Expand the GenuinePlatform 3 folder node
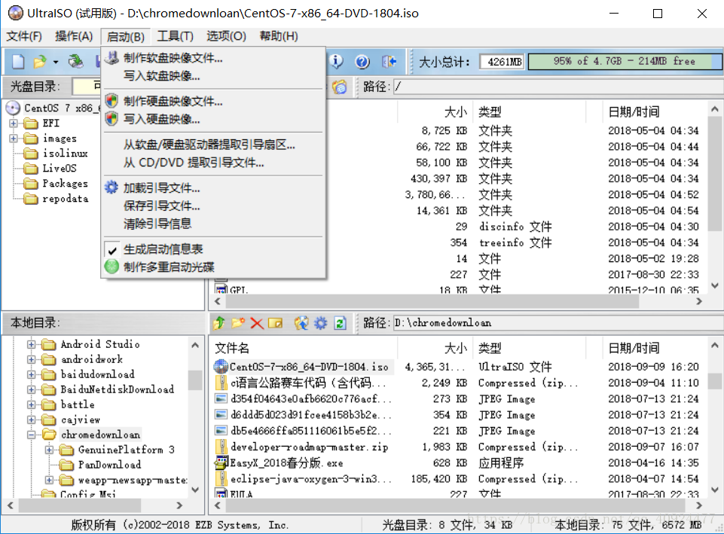This screenshot has width=724, height=534. click(49, 450)
